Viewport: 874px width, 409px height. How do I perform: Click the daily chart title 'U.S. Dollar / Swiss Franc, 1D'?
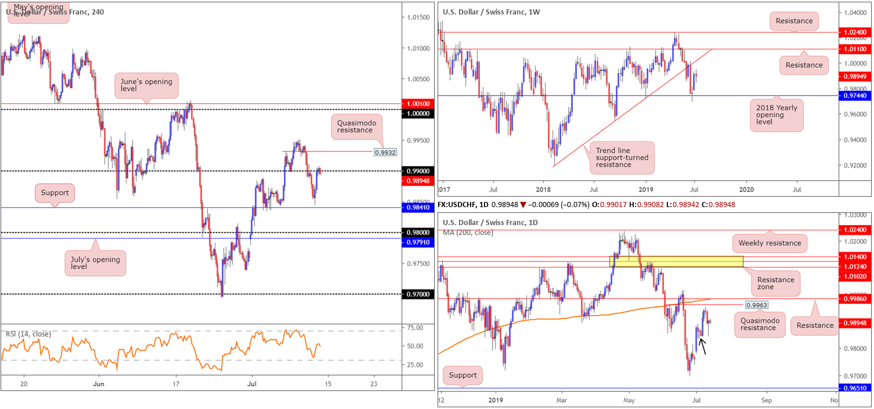click(x=490, y=223)
